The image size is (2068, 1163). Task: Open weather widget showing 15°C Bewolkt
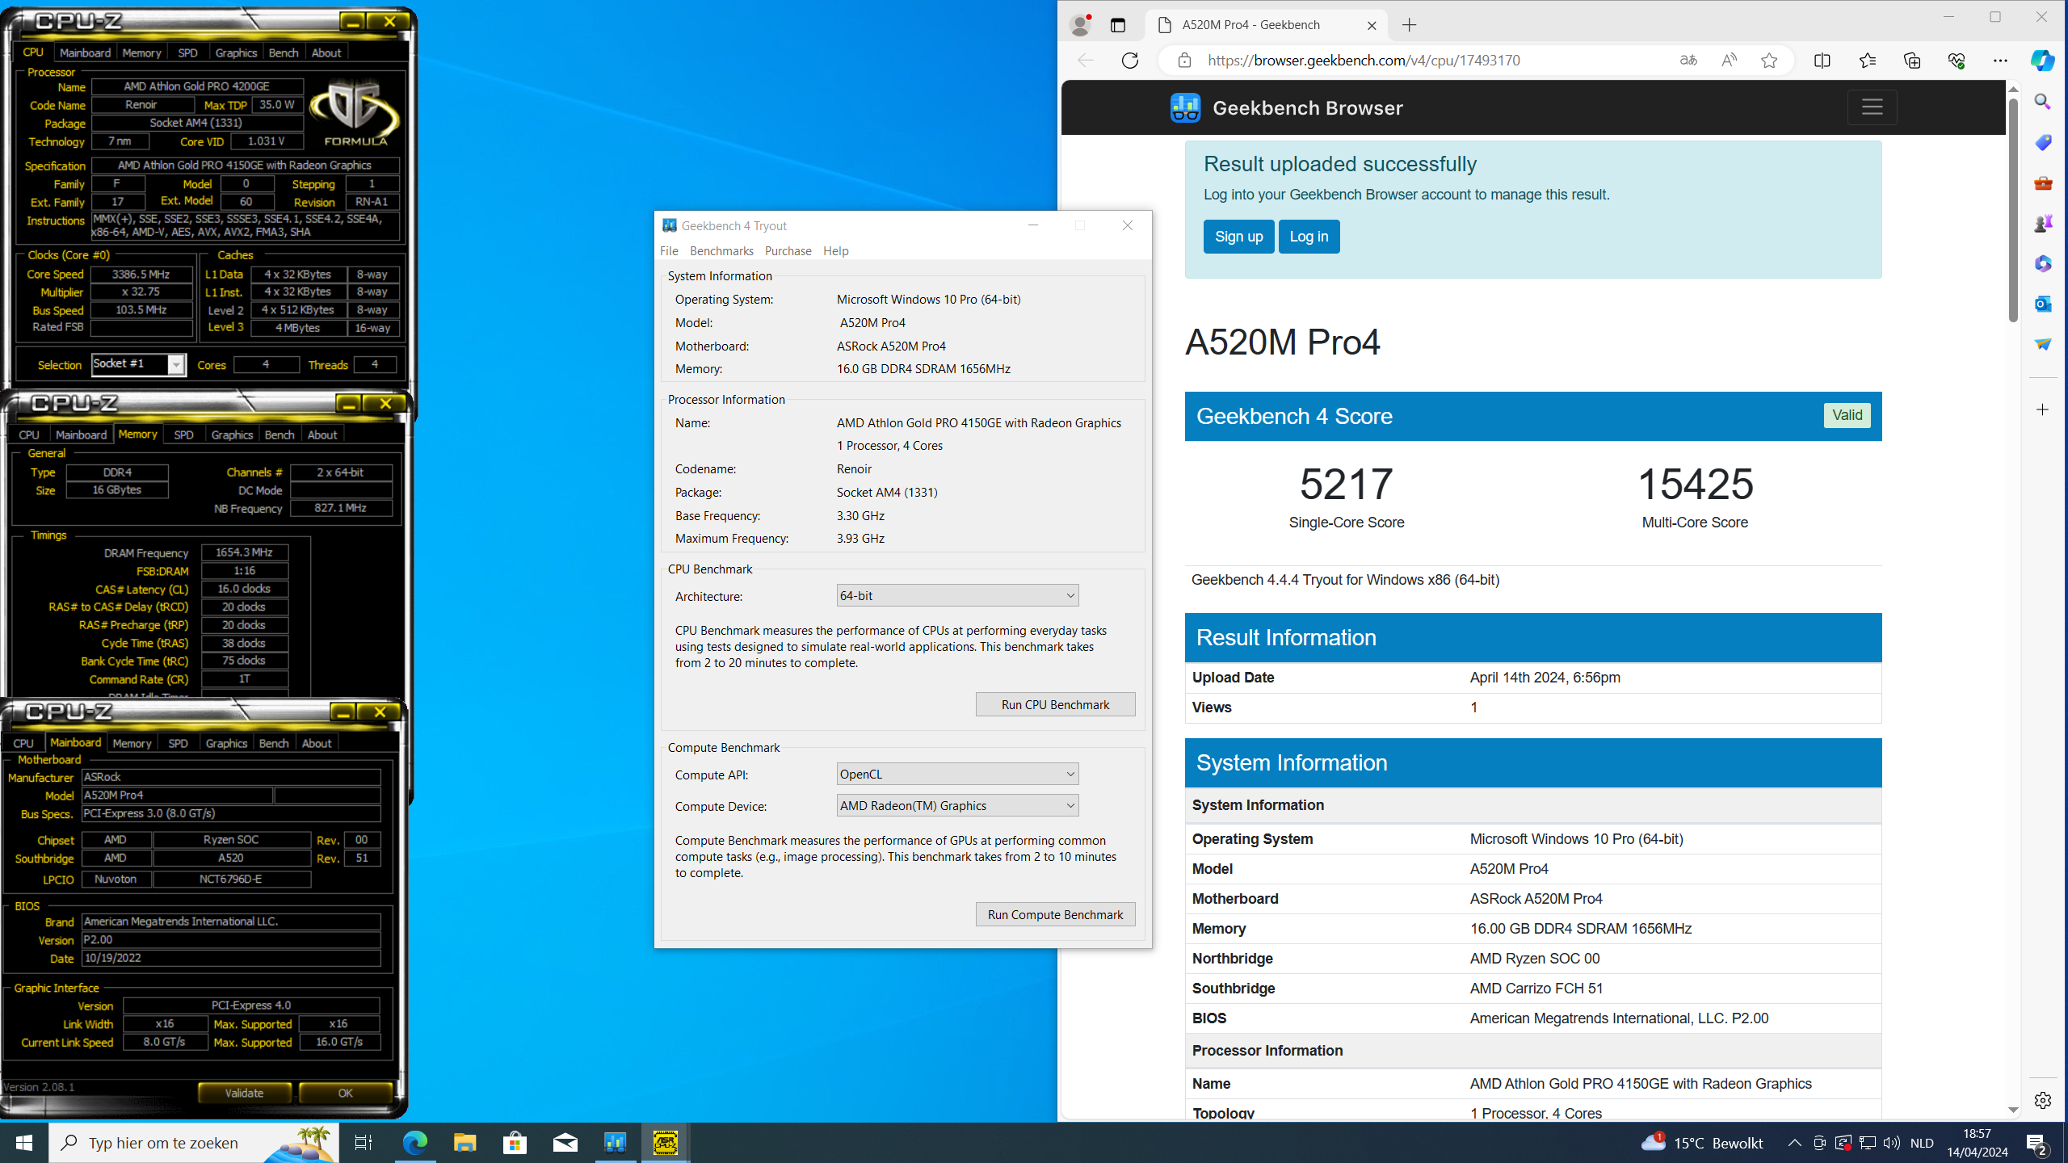click(1702, 1143)
